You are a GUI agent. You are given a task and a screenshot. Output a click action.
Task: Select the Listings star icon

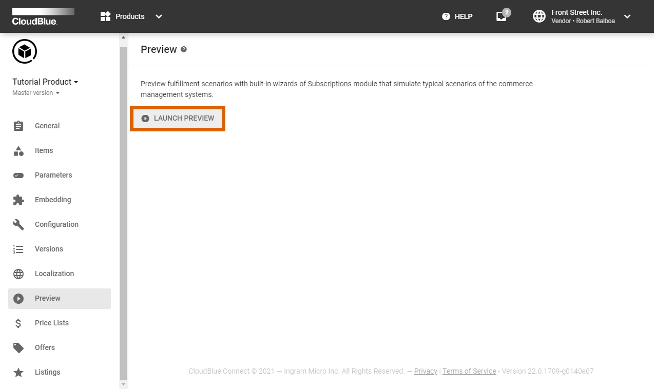(20, 372)
